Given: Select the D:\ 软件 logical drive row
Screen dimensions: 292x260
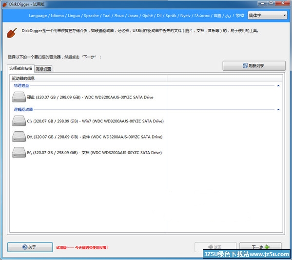Looking at the screenshot, I should point(87,137).
